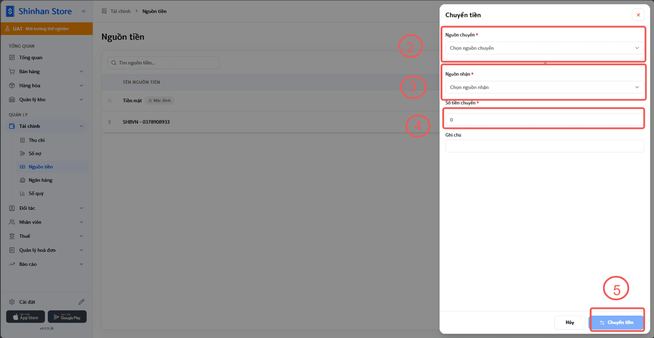Click the edit pencil icon beside Cài đặt

(81, 302)
